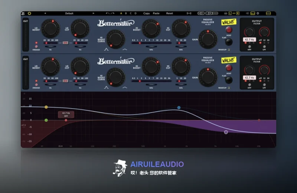Click lower unit hi cut kHz frequency slider
Screen dimensions: 297x193
click(181, 81)
